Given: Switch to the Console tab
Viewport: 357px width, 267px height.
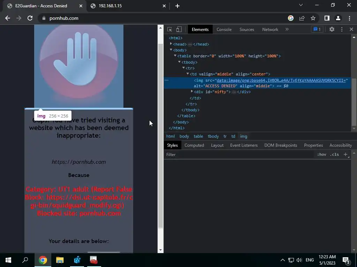Looking at the screenshot, I should (224, 30).
